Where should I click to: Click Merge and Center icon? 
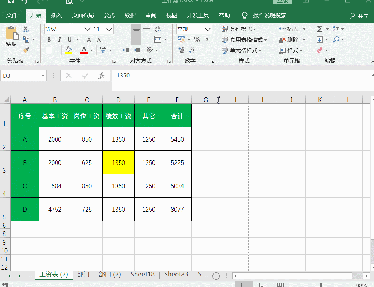(x=158, y=39)
